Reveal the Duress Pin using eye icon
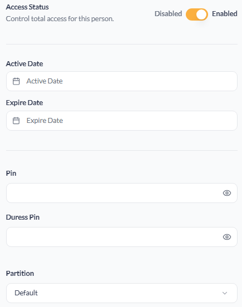This screenshot has height=307, width=242. (227, 237)
